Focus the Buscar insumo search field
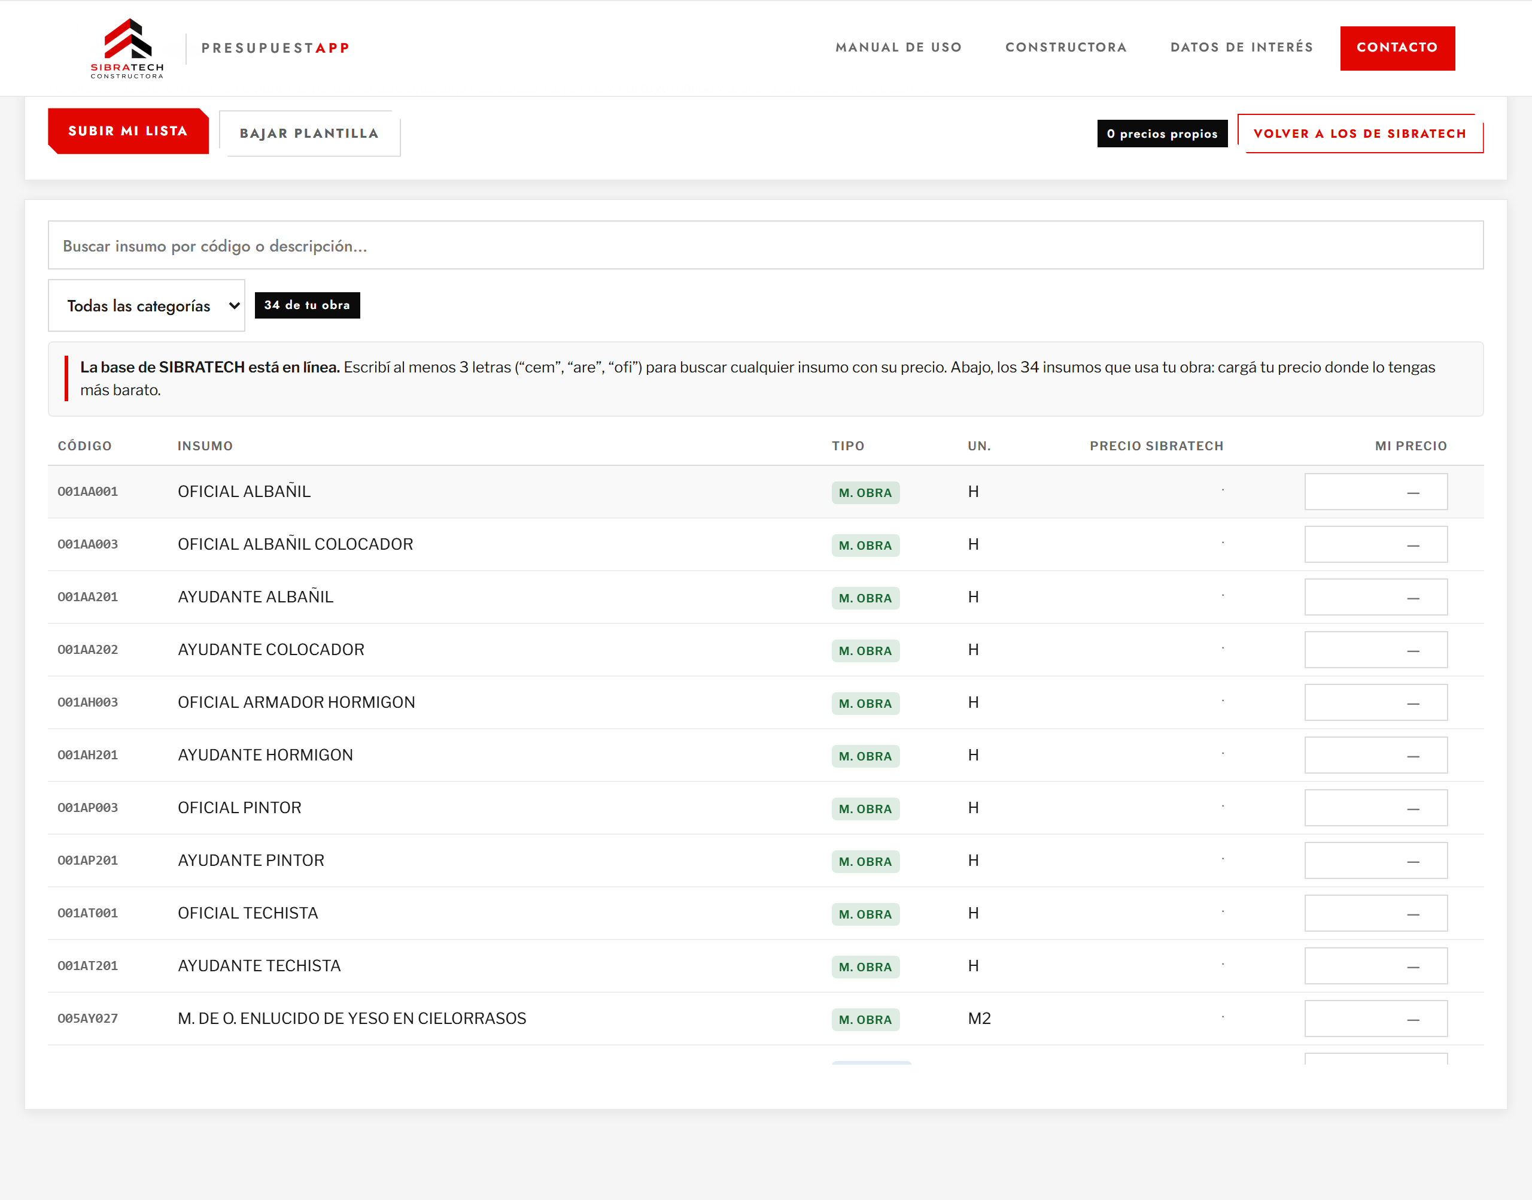The height and width of the screenshot is (1200, 1532). click(x=765, y=245)
